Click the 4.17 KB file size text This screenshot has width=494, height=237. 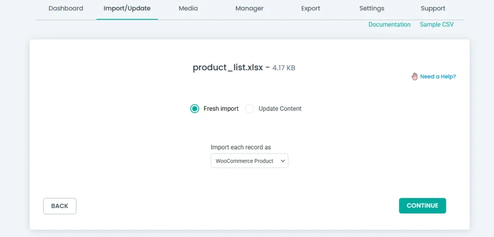(284, 68)
